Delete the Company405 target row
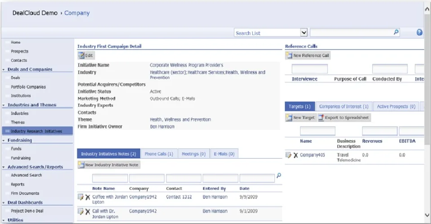 pos(296,155)
